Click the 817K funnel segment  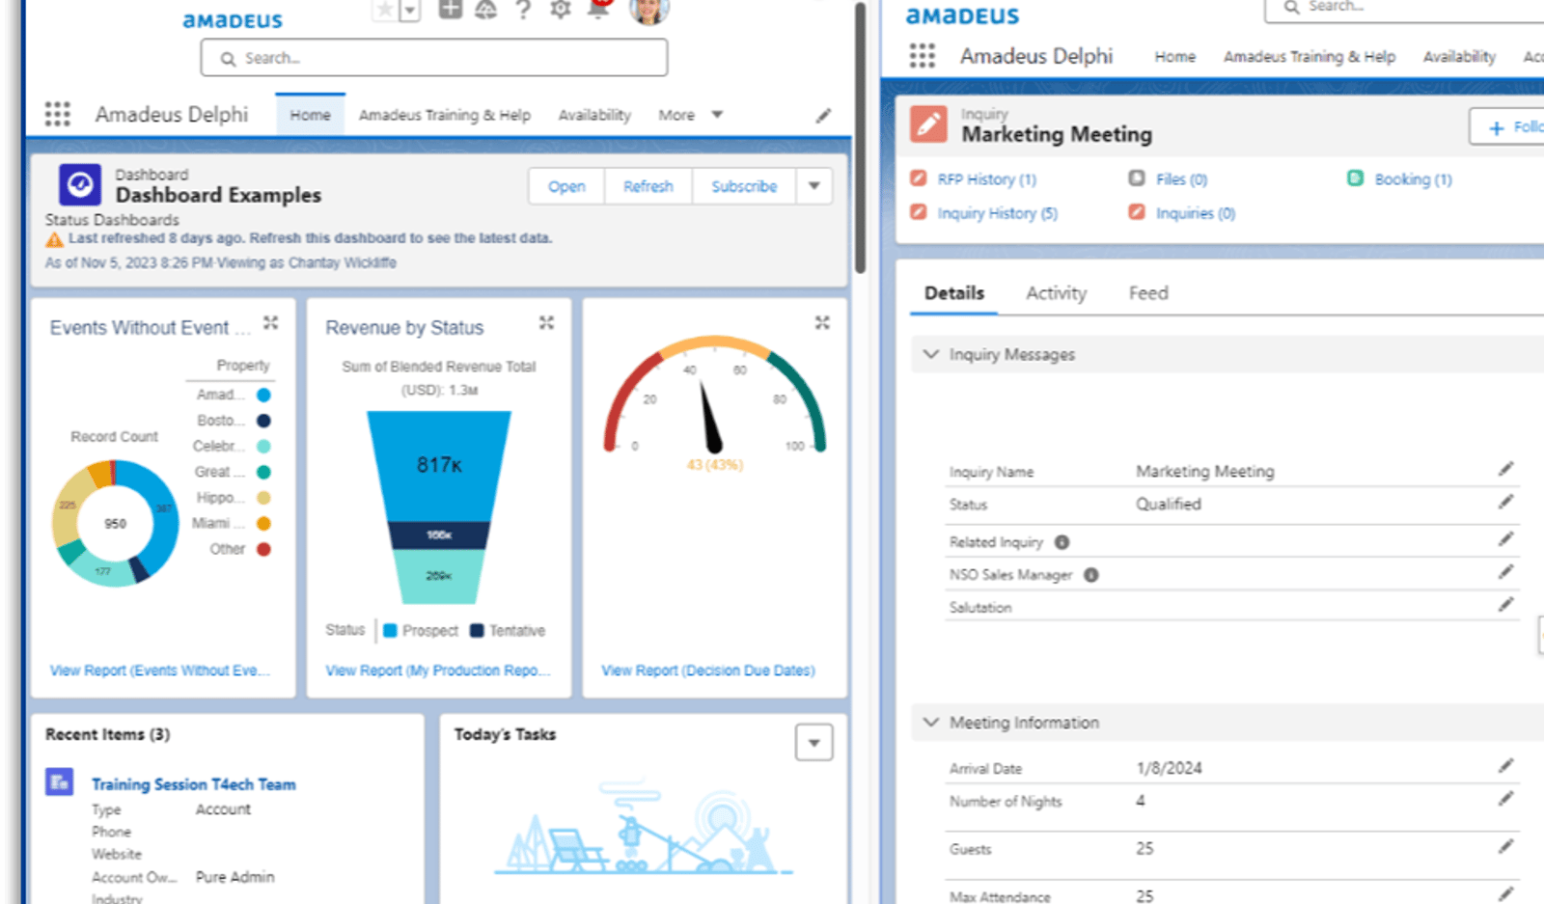(x=439, y=466)
